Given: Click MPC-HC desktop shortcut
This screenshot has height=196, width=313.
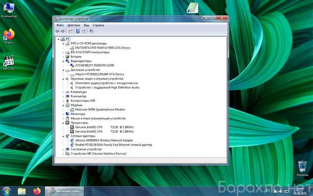Looking at the screenshot, I should (x=9, y=63).
